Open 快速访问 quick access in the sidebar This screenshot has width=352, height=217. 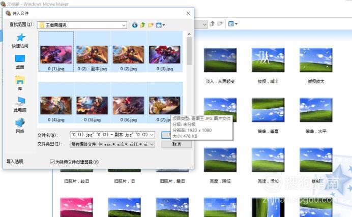coord(20,41)
